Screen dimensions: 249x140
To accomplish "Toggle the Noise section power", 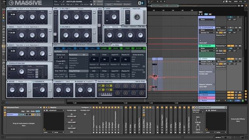I will point(8,81).
